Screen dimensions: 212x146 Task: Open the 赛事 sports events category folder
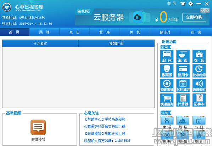(183, 137)
